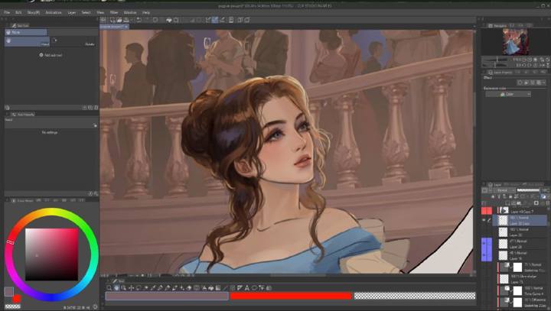Screen dimensions: 551x311
Task: Select the Layer 28 row
Action: tap(521, 244)
